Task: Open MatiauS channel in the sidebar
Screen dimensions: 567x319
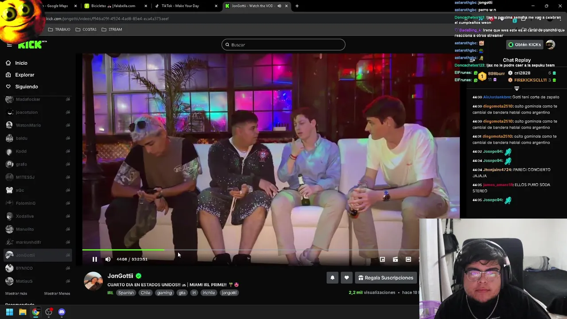Action: pos(24,281)
